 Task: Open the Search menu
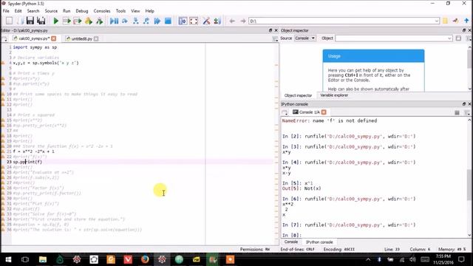(33, 11)
